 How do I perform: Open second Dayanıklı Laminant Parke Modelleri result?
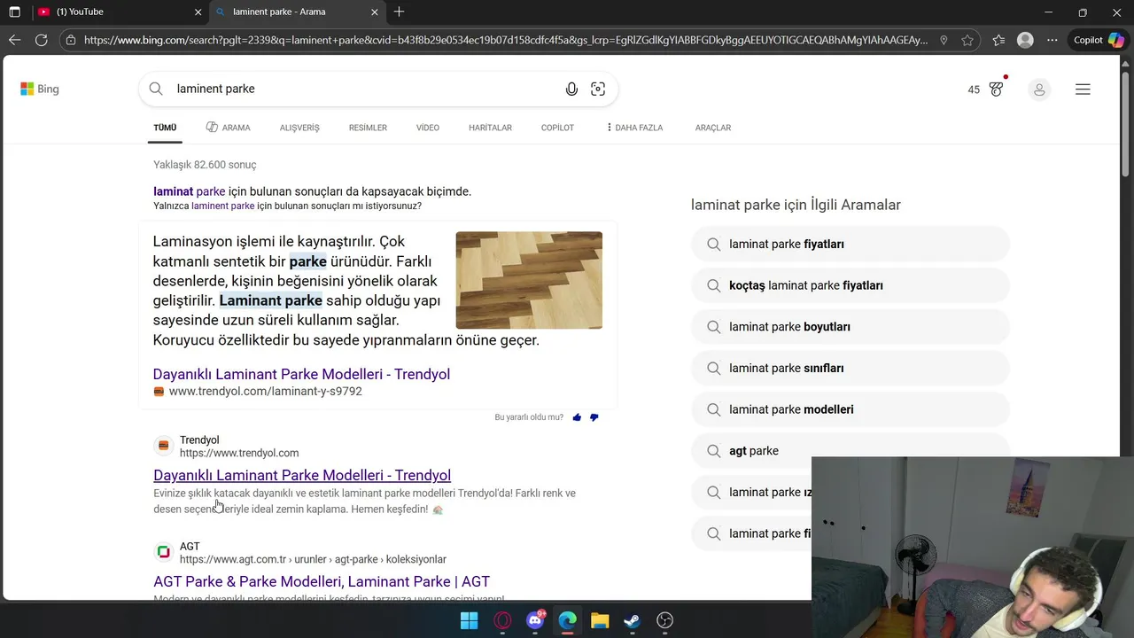[302, 475]
